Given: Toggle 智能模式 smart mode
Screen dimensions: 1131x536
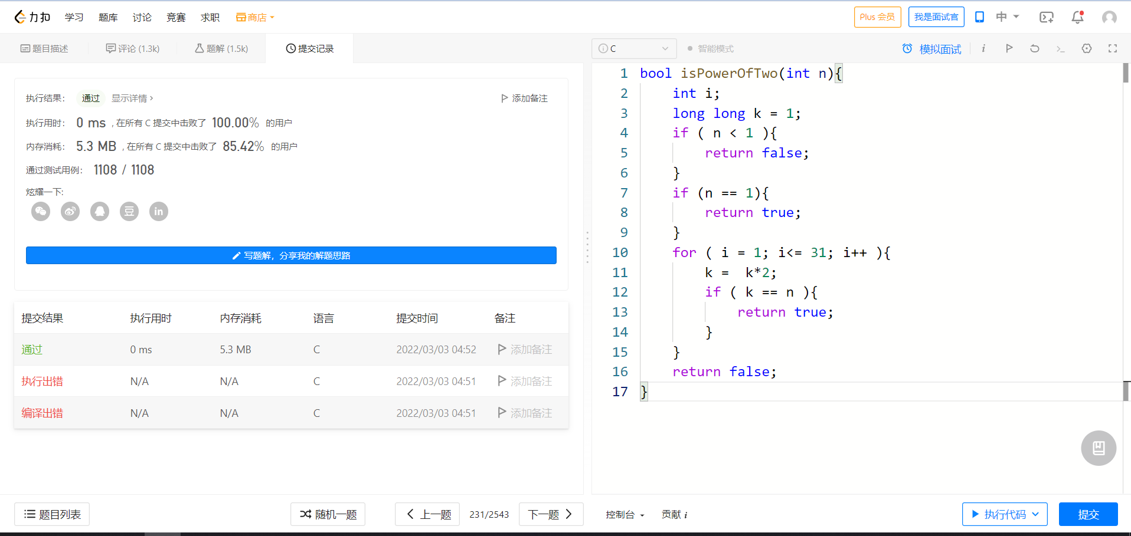Looking at the screenshot, I should point(710,48).
